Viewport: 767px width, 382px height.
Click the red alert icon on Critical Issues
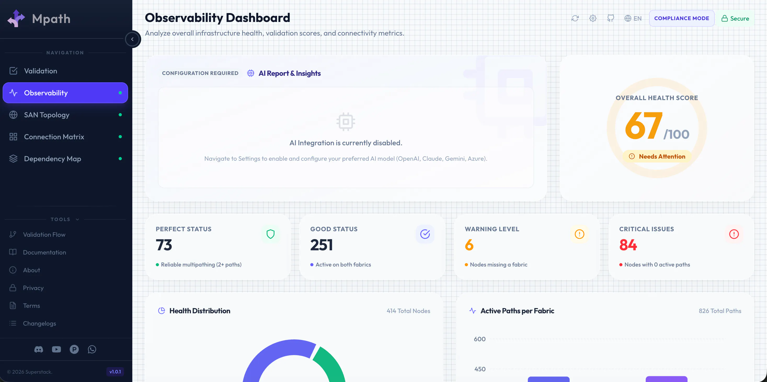pyautogui.click(x=734, y=234)
